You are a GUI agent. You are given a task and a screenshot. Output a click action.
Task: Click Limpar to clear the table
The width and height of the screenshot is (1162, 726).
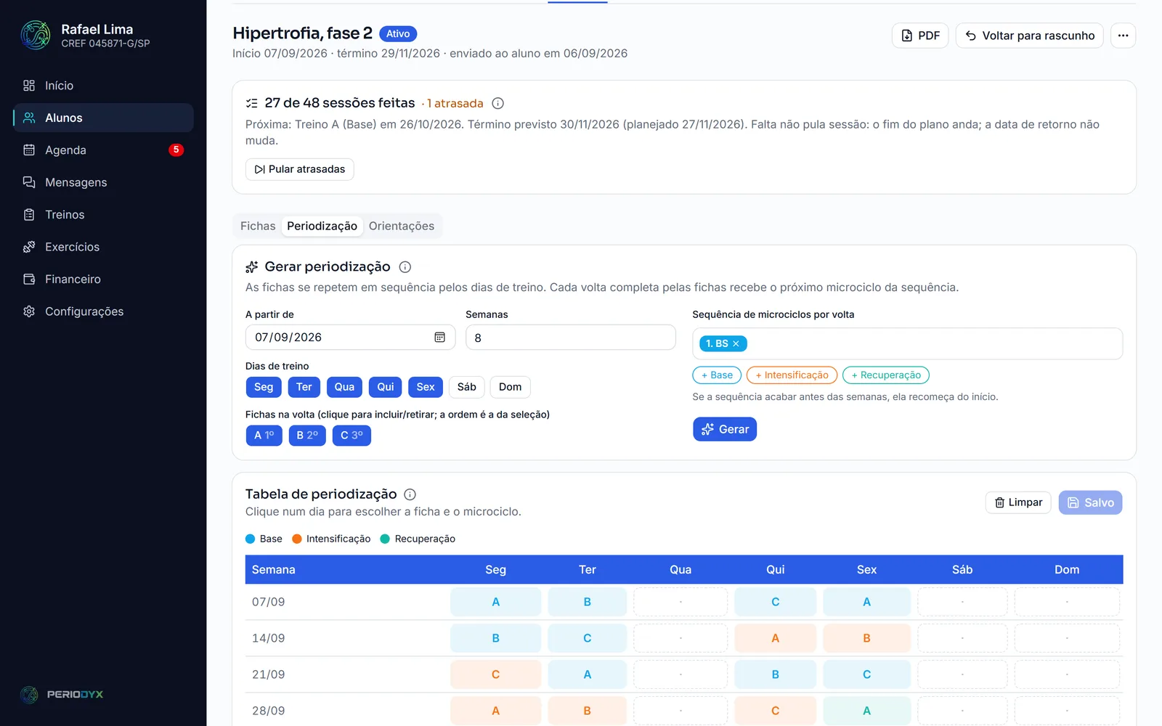pos(1018,502)
